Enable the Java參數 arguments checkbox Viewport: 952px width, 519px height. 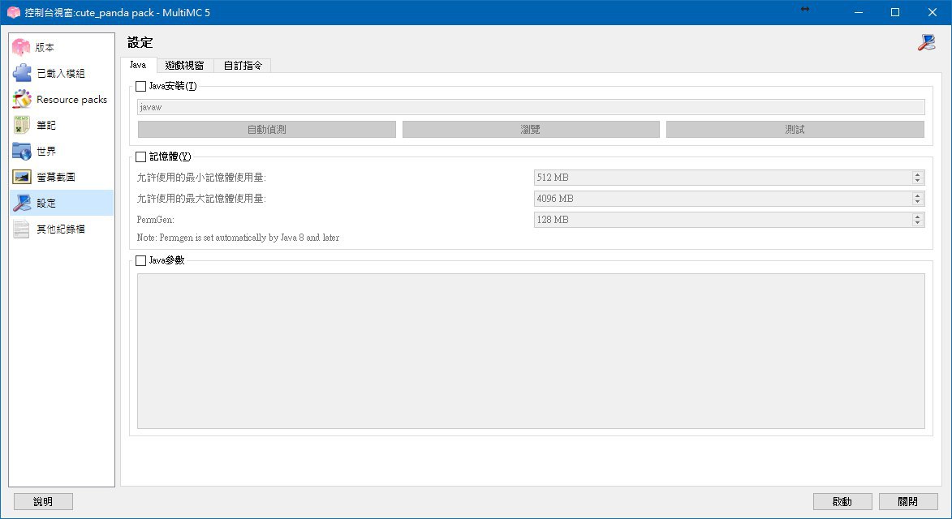tap(141, 260)
